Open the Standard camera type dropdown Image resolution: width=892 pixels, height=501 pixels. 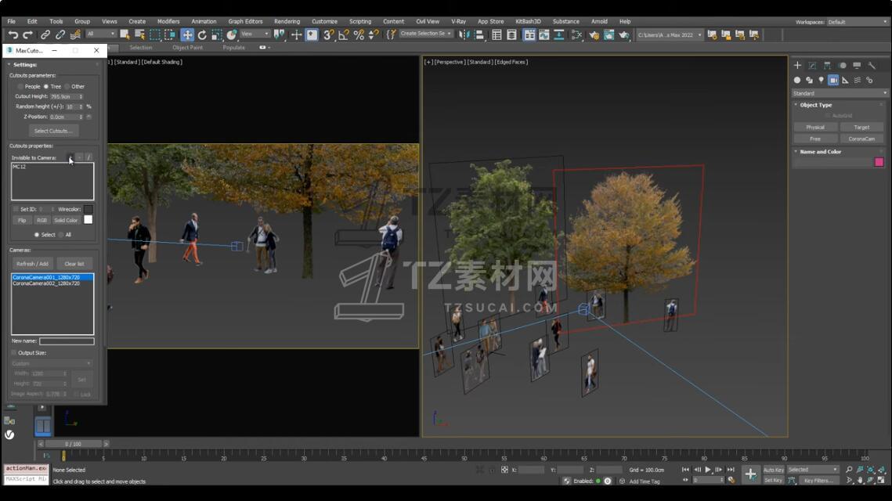coord(839,93)
